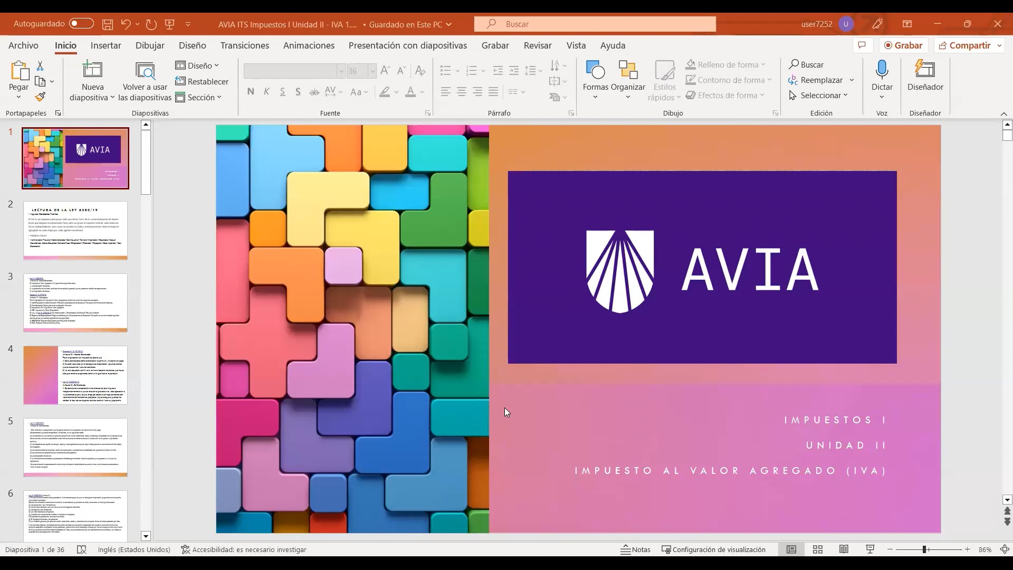
Task: Click the zoom slider handle
Action: coord(924,549)
